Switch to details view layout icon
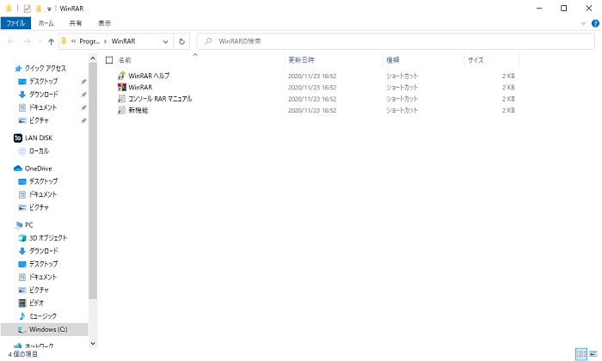 point(581,354)
